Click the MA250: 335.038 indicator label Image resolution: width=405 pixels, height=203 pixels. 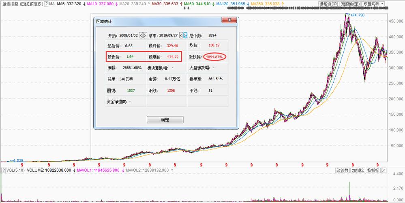coord(265,4)
